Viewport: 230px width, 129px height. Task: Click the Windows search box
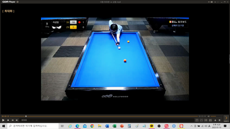pos(33,126)
